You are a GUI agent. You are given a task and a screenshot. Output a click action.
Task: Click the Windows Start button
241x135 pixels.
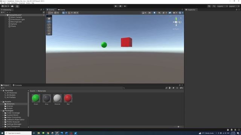coord(2,133)
